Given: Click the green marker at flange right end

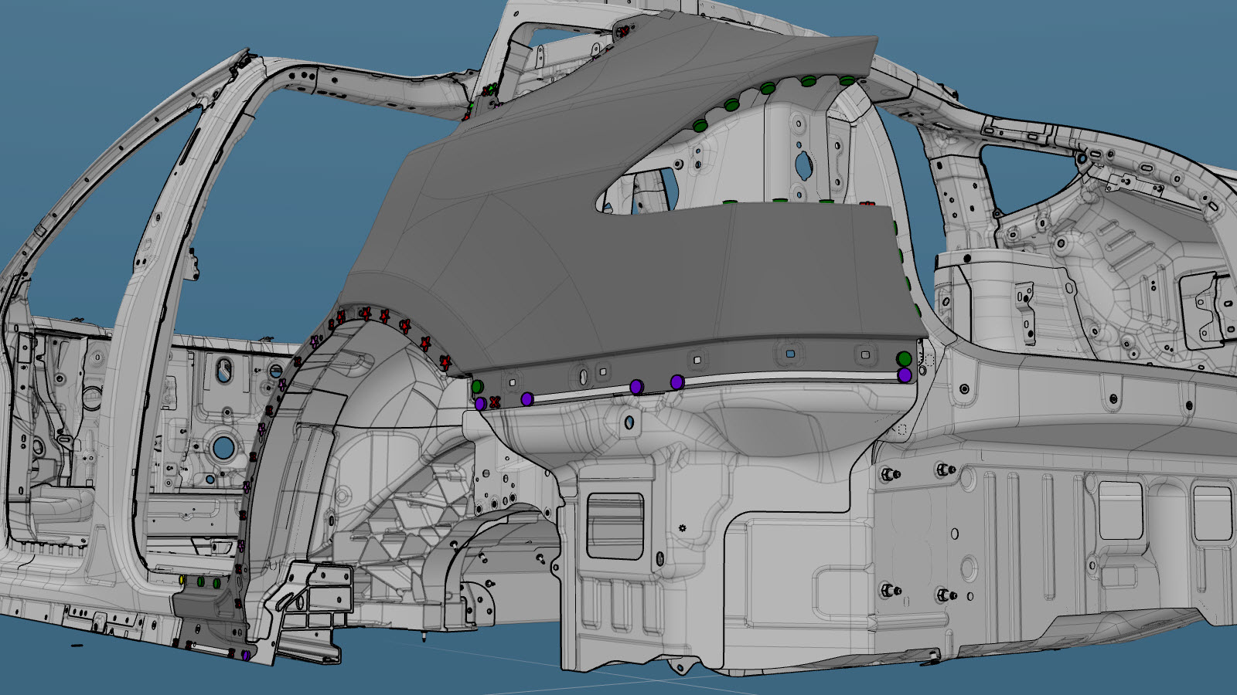Looking at the screenshot, I should tap(904, 359).
